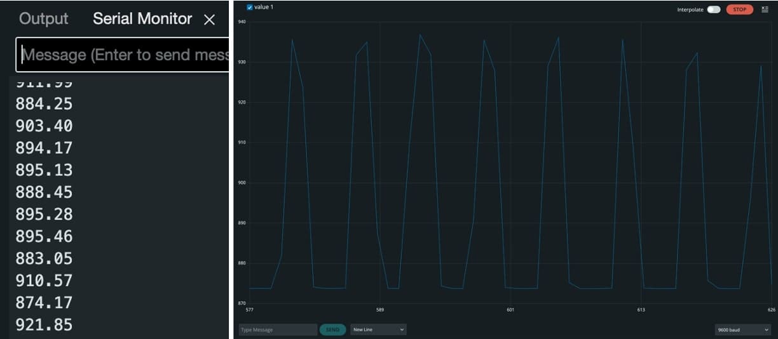Click the Interpolate label text
This screenshot has height=339, width=778.
pyautogui.click(x=690, y=10)
